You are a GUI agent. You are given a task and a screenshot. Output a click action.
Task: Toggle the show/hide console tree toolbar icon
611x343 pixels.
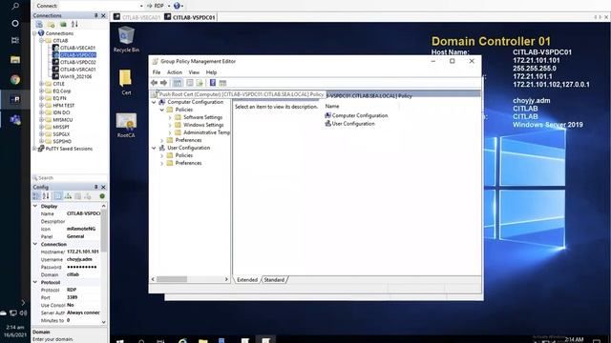(178, 83)
